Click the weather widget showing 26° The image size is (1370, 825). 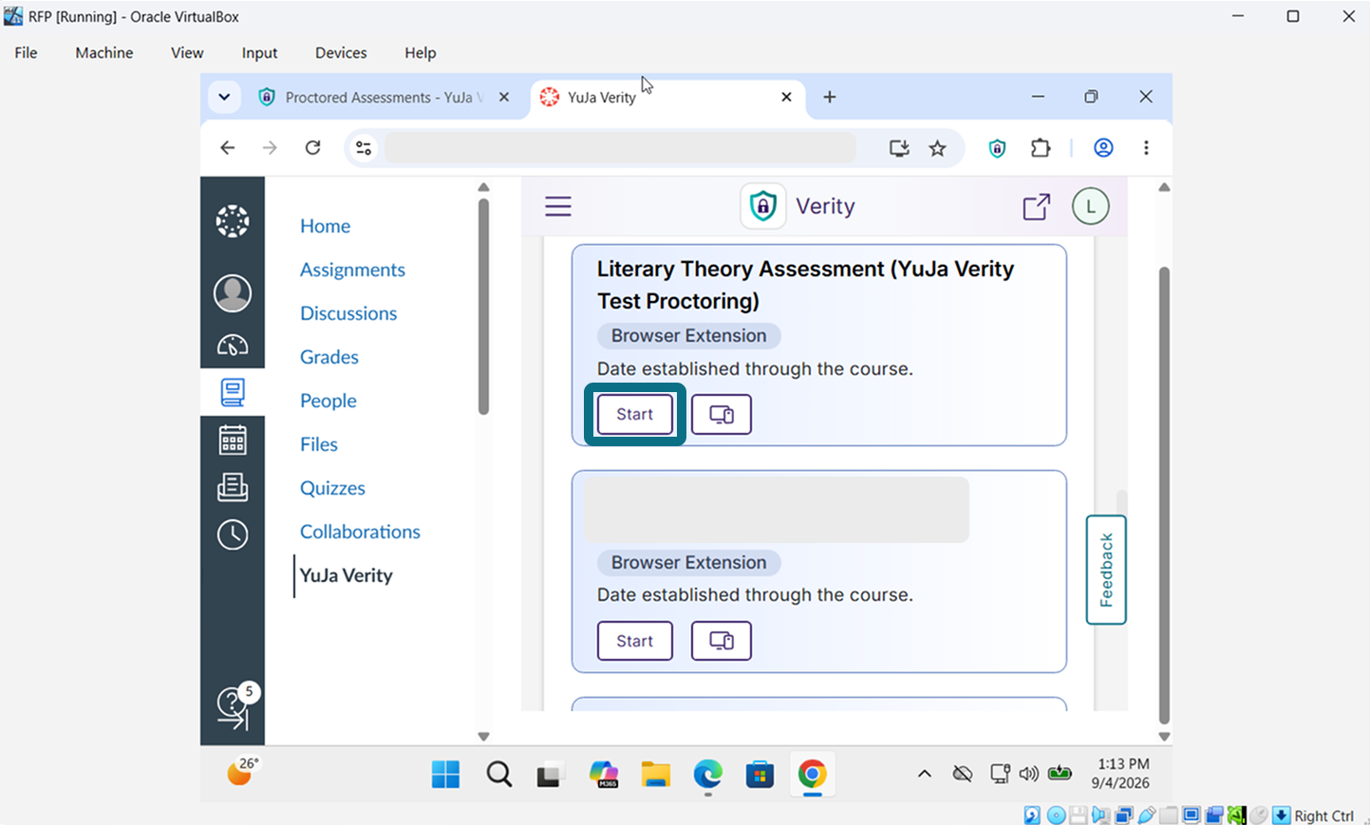(x=242, y=772)
